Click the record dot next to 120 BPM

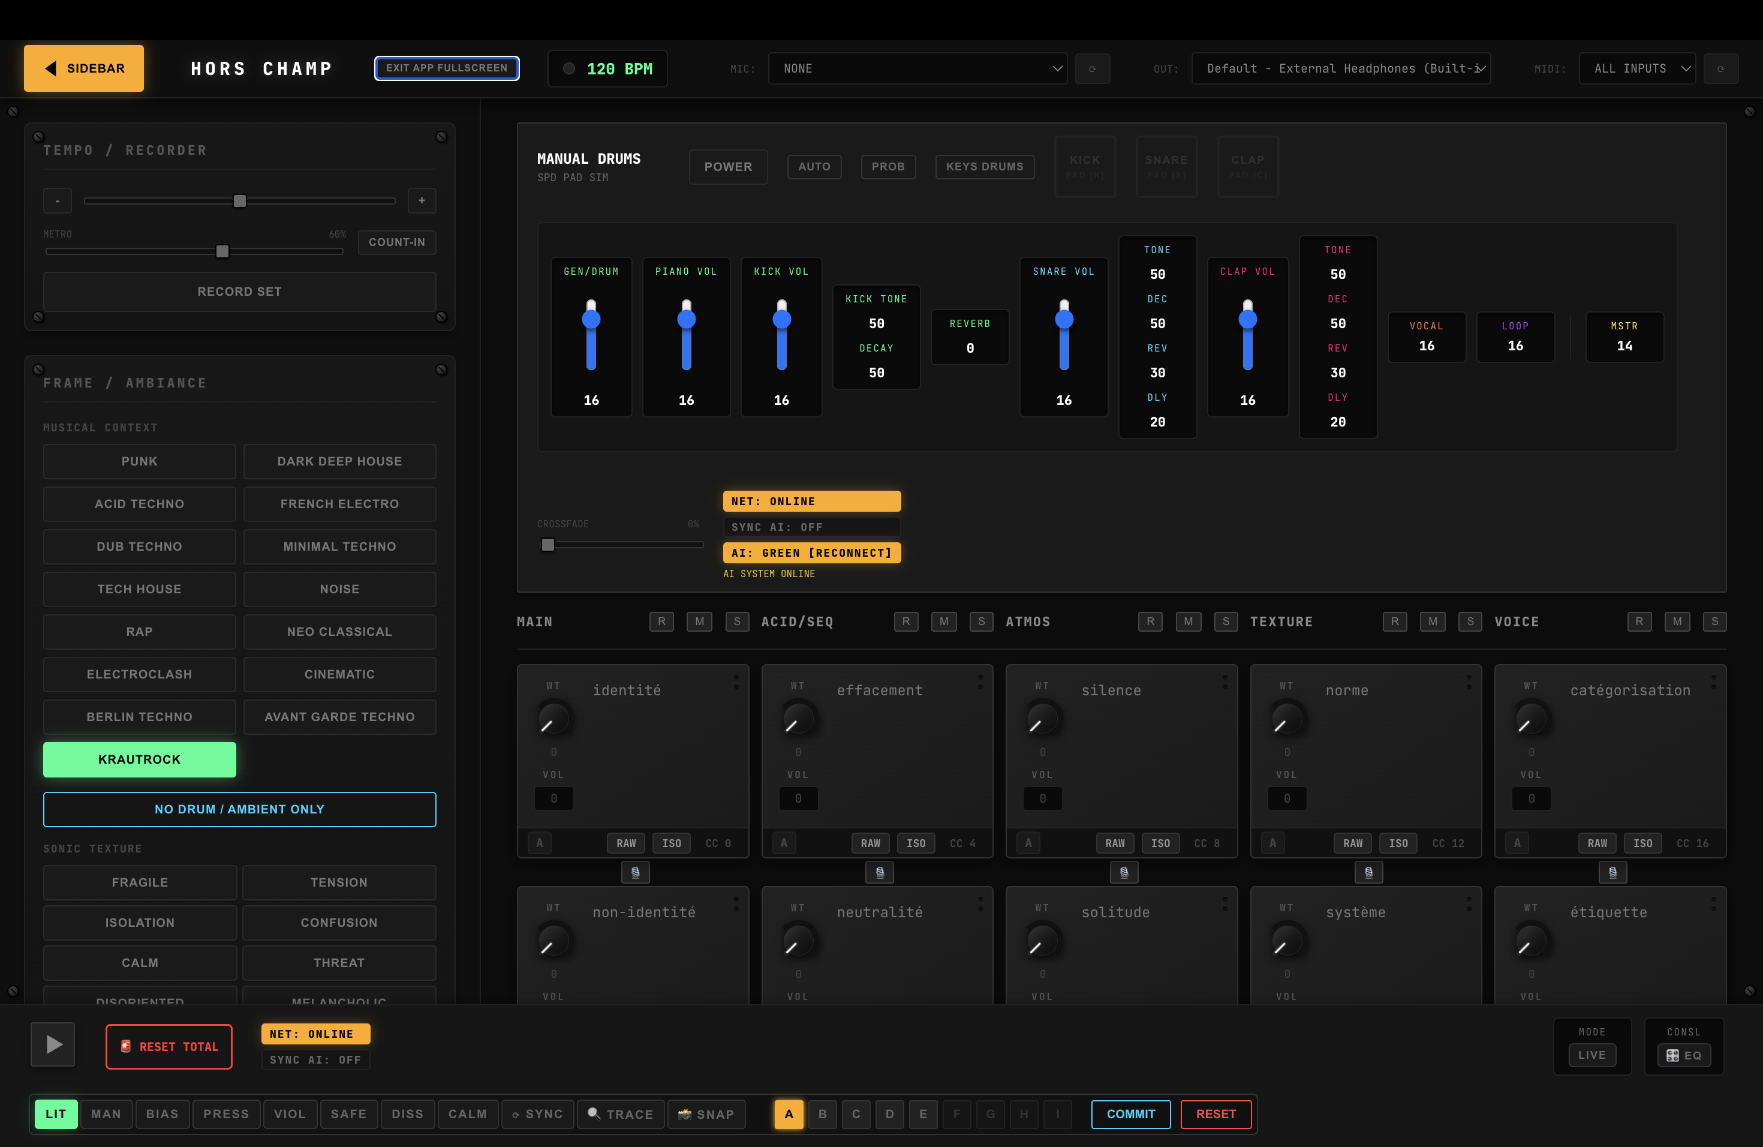(x=569, y=68)
